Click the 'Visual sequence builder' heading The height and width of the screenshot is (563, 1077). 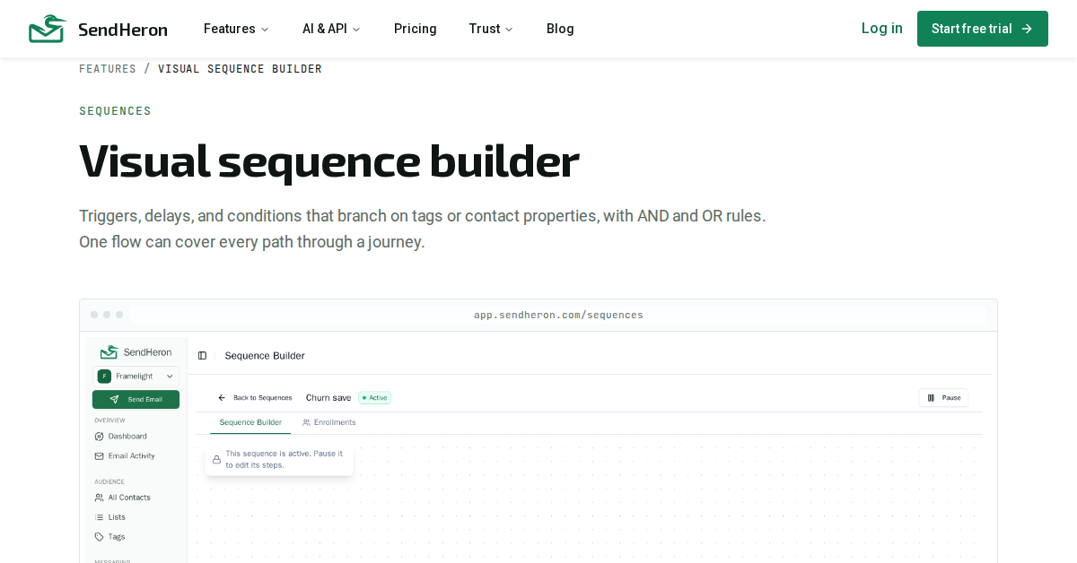(328, 161)
